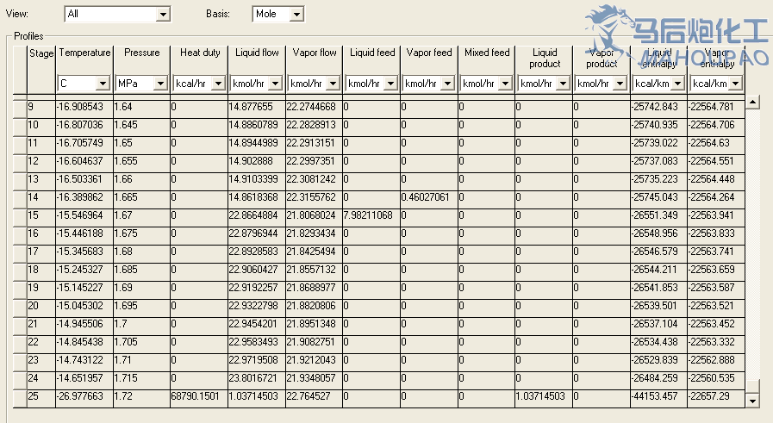The width and height of the screenshot is (773, 423).
Task: Expand the Vapor flow unit dropdown
Action: click(x=333, y=84)
